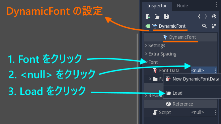The height and width of the screenshot is (124, 221).
Task: Create a new resource icon
Action: (148, 16)
